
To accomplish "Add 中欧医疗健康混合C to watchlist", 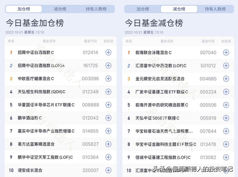I will (108, 79).
